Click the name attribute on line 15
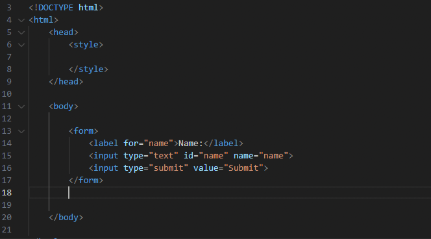Screen dimensions: 431x239 (x=243, y=156)
